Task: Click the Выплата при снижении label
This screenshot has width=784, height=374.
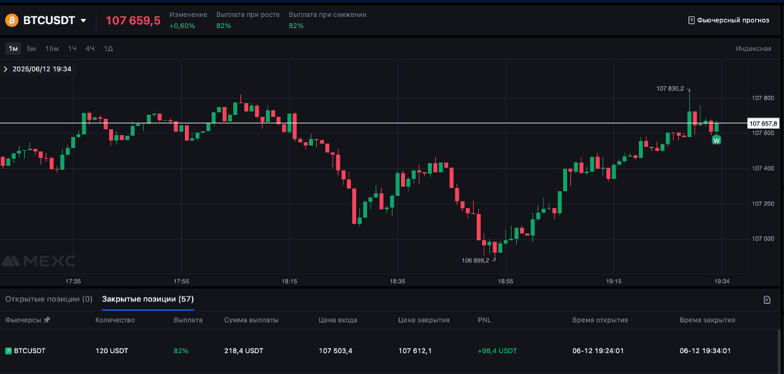Action: pos(327,14)
